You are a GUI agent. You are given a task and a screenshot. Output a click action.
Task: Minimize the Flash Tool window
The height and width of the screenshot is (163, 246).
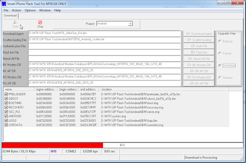pyautogui.click(x=221, y=3)
